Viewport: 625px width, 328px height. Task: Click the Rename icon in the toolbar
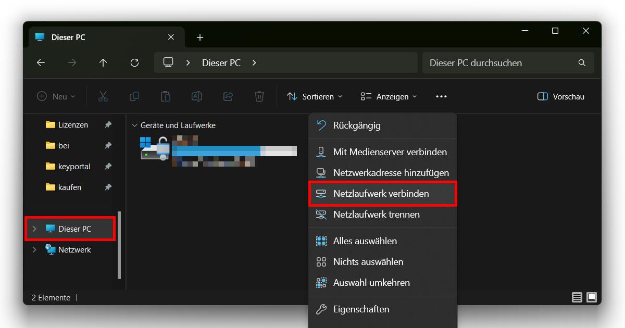[196, 96]
